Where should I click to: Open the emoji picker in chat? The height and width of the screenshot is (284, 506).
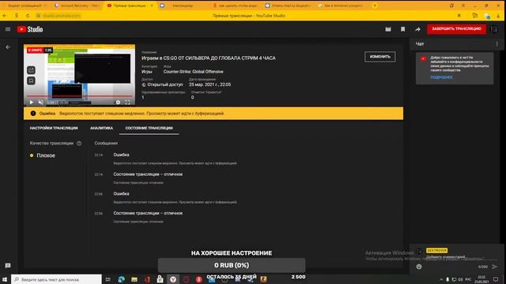419,267
